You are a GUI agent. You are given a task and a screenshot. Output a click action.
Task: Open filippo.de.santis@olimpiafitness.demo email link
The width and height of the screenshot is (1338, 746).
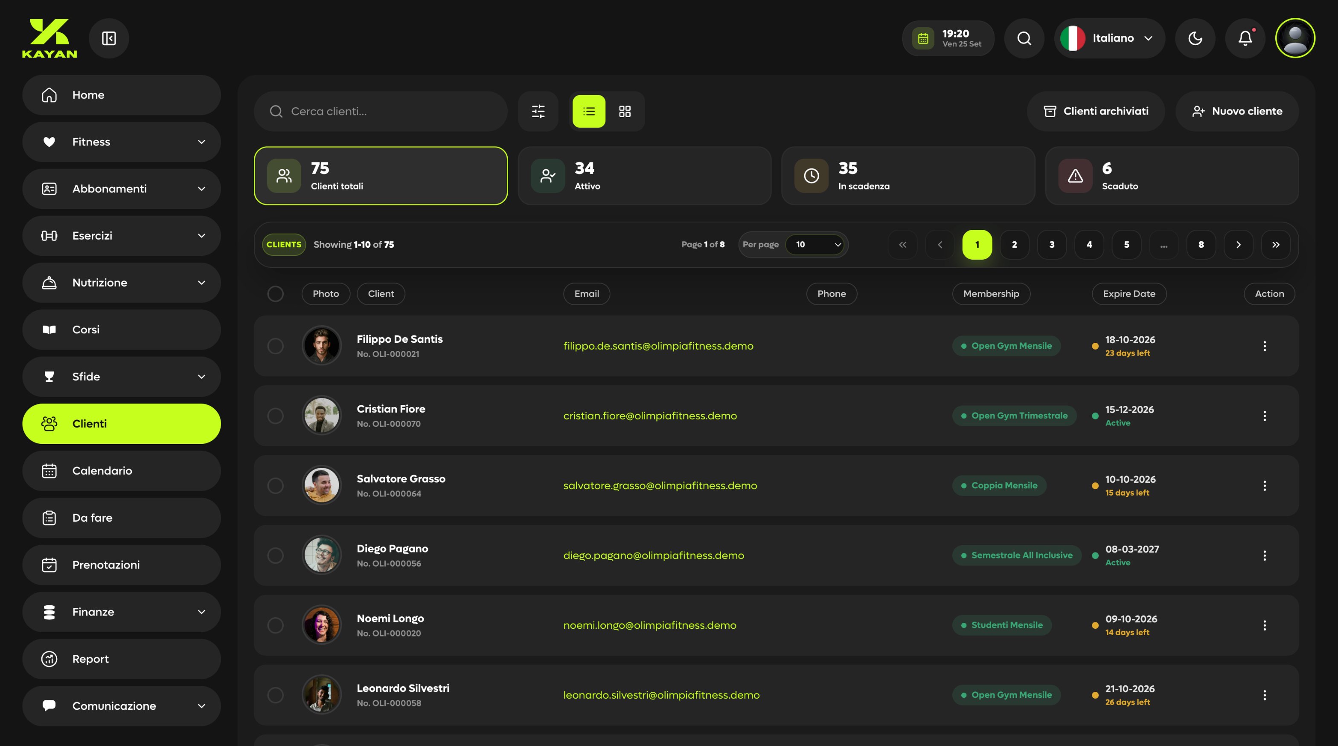coord(658,346)
